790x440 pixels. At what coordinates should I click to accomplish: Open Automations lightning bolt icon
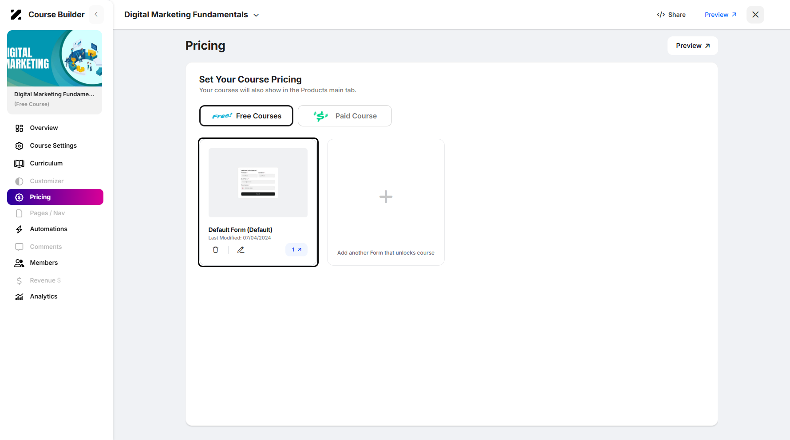pyautogui.click(x=19, y=229)
